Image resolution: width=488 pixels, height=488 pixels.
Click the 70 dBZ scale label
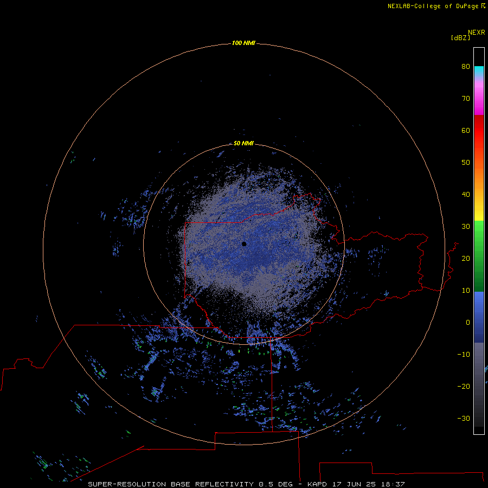tap(466, 98)
